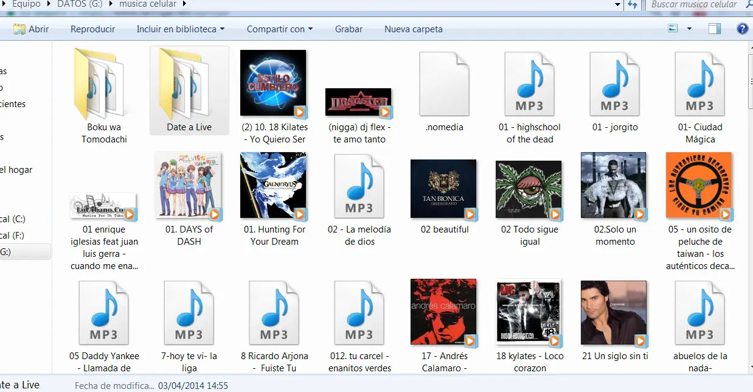
Task: Select the recientes item in navigation pane
Action: (13, 103)
